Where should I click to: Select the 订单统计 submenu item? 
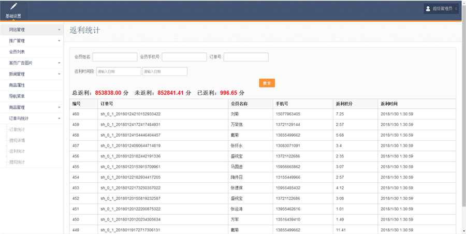(x=17, y=129)
